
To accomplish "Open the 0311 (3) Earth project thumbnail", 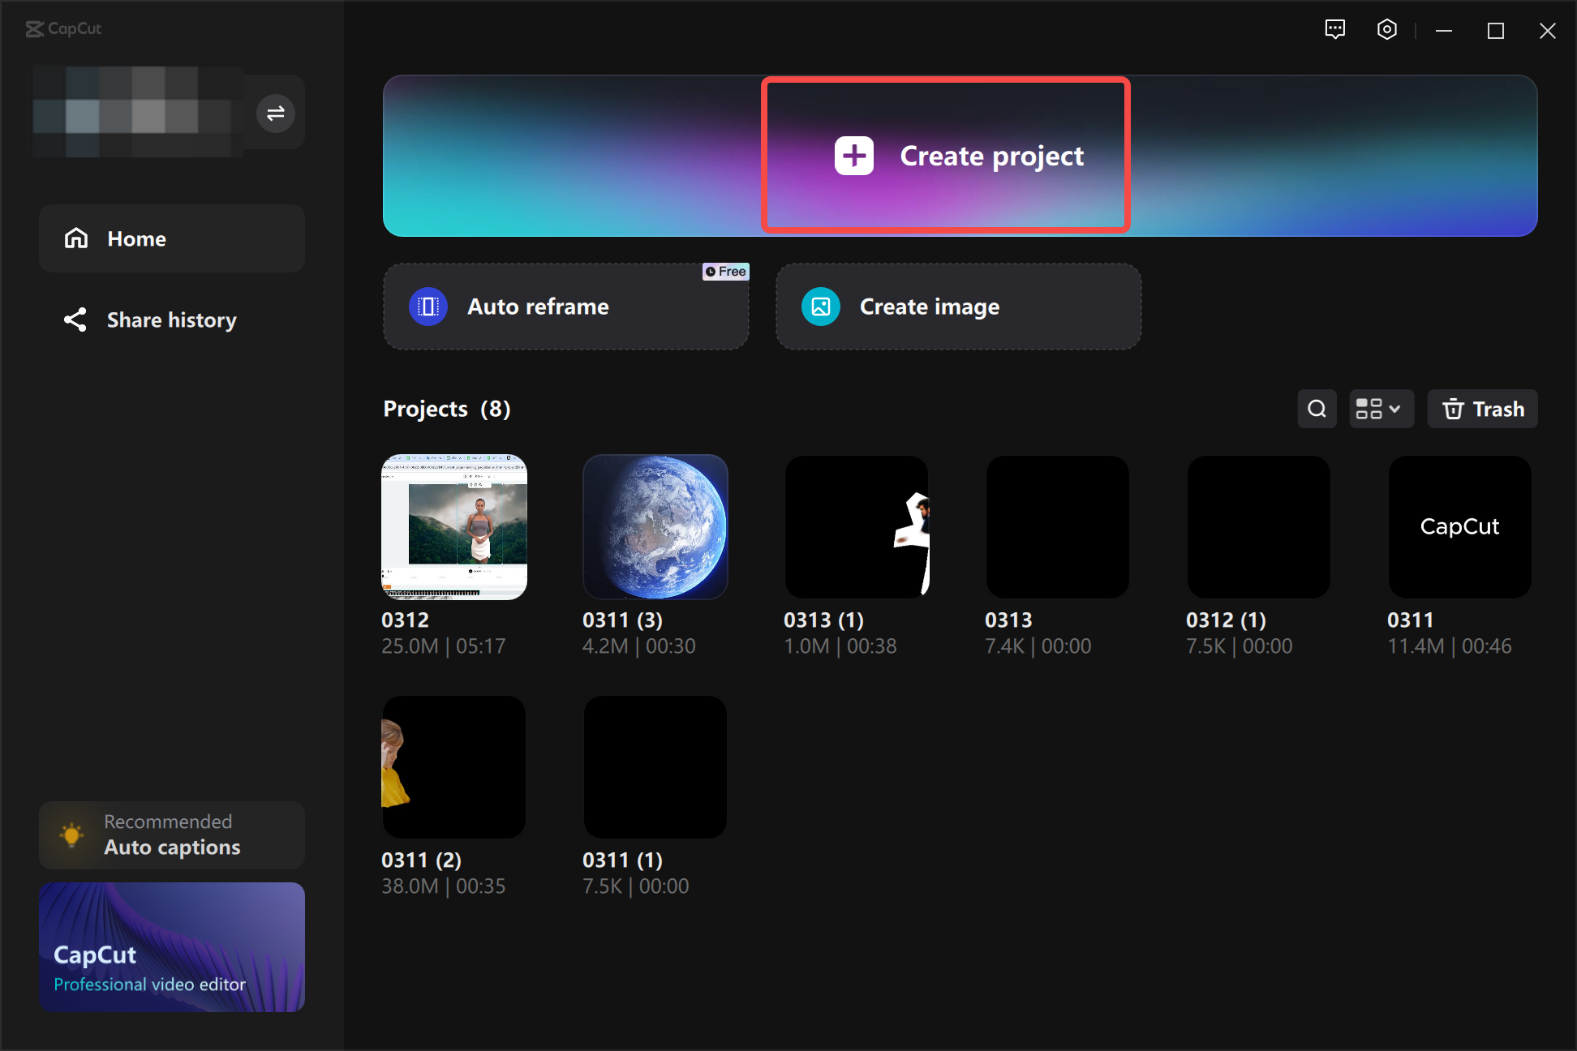I will pyautogui.click(x=655, y=526).
